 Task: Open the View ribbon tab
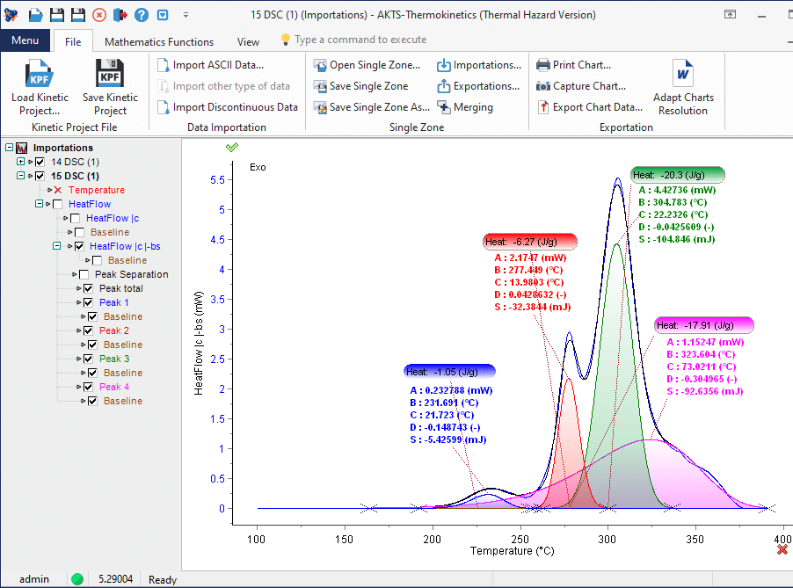click(x=248, y=41)
